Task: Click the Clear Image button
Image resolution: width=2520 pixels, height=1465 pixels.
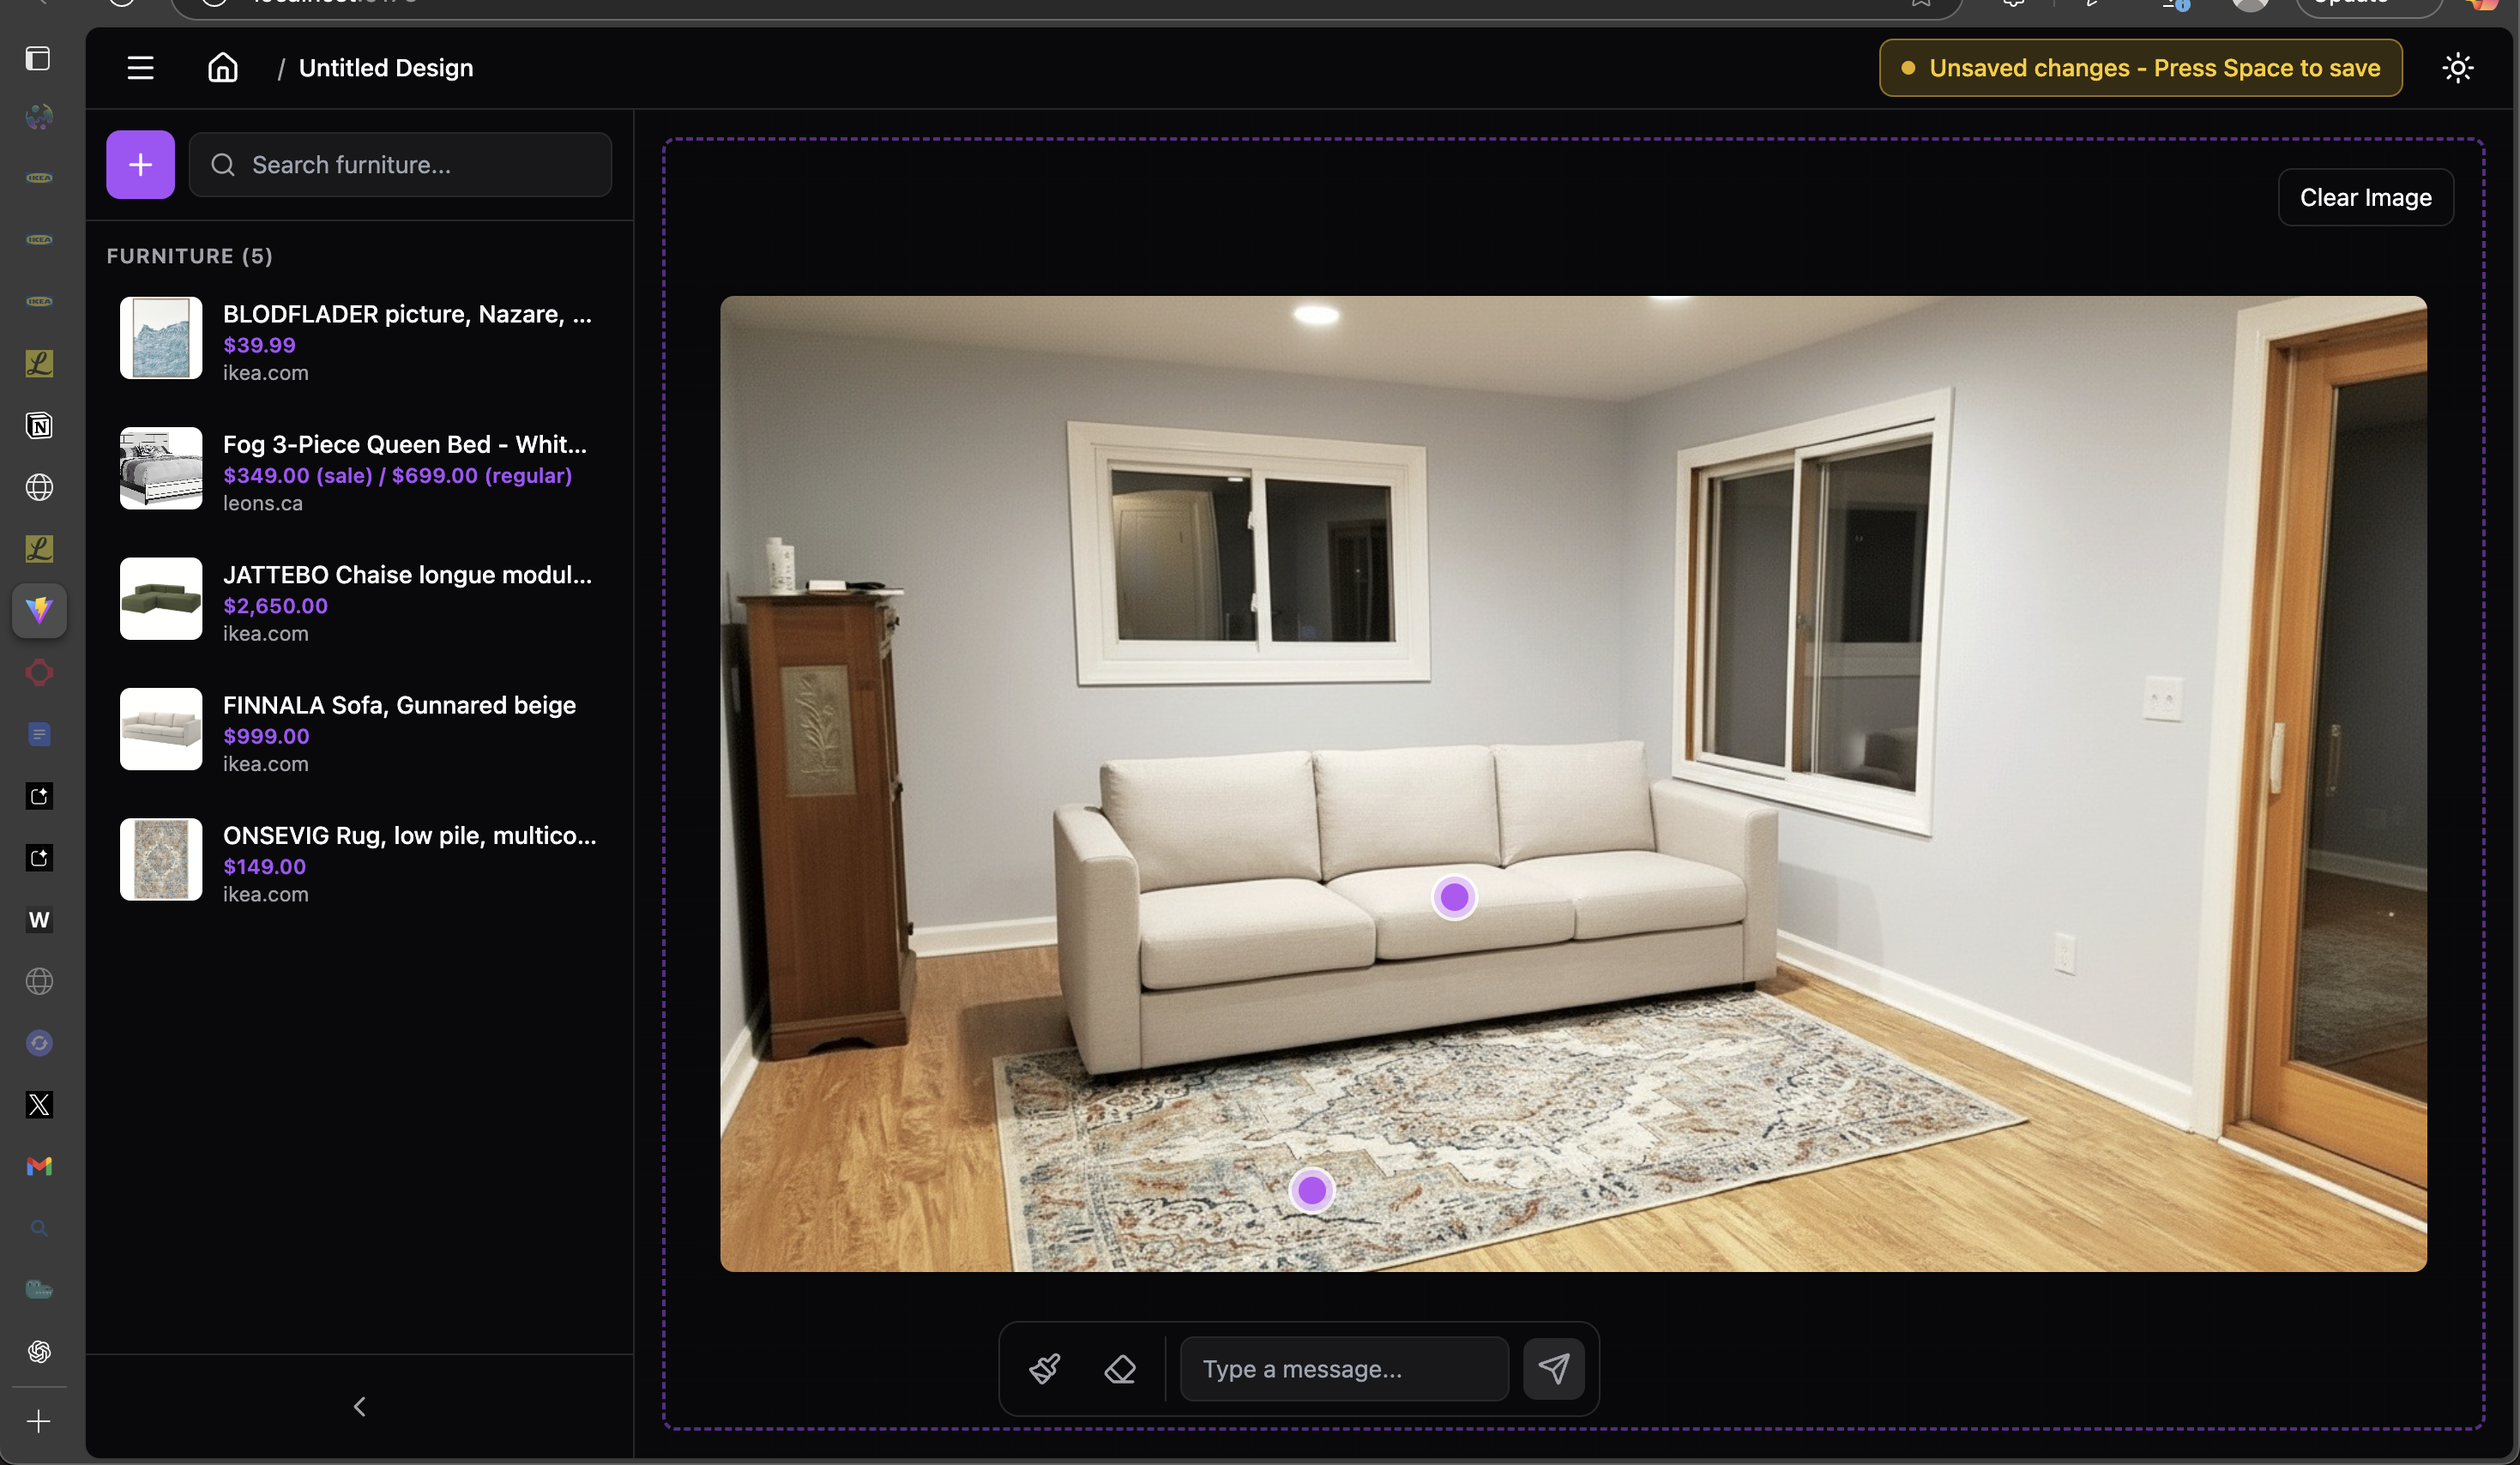Action: click(2365, 198)
